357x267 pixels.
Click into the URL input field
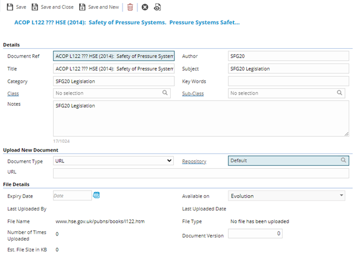(x=201, y=173)
